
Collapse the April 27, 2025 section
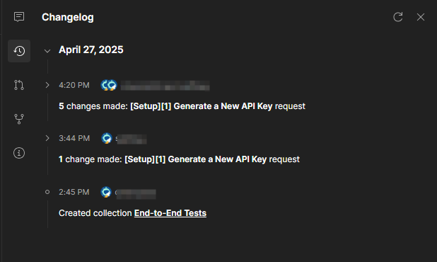47,51
